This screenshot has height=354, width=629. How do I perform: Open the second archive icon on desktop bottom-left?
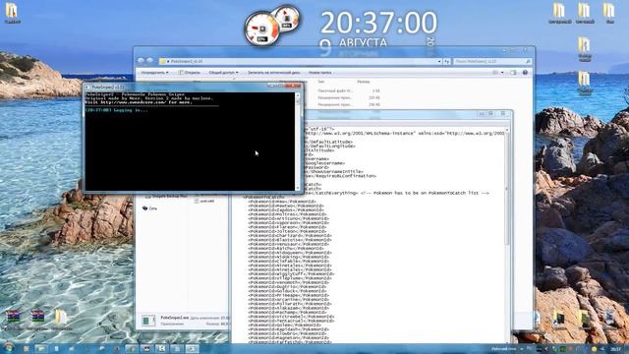click(x=37, y=317)
